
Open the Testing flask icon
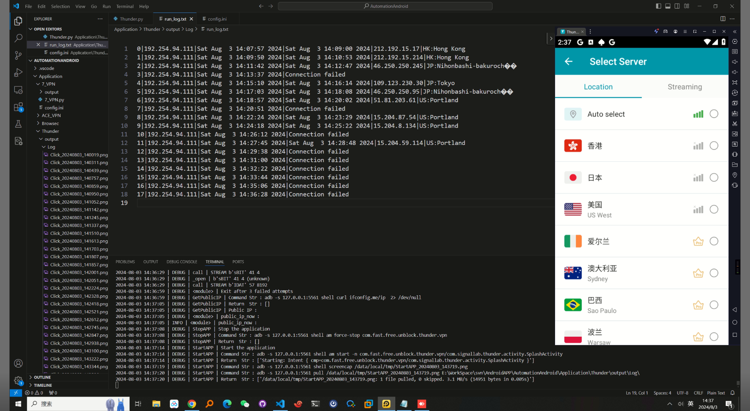pyautogui.click(x=18, y=124)
